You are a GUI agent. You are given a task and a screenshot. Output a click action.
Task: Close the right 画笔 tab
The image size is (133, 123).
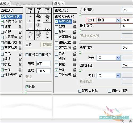pos(63,4)
